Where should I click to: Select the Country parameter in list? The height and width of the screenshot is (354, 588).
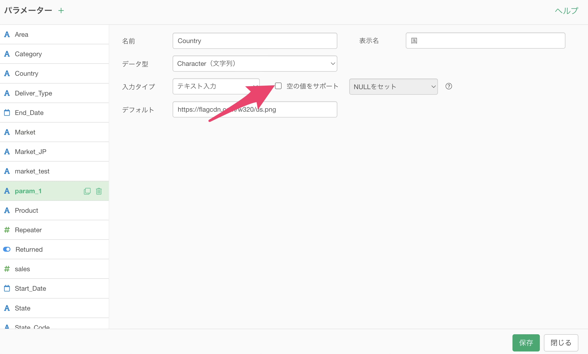(54, 73)
